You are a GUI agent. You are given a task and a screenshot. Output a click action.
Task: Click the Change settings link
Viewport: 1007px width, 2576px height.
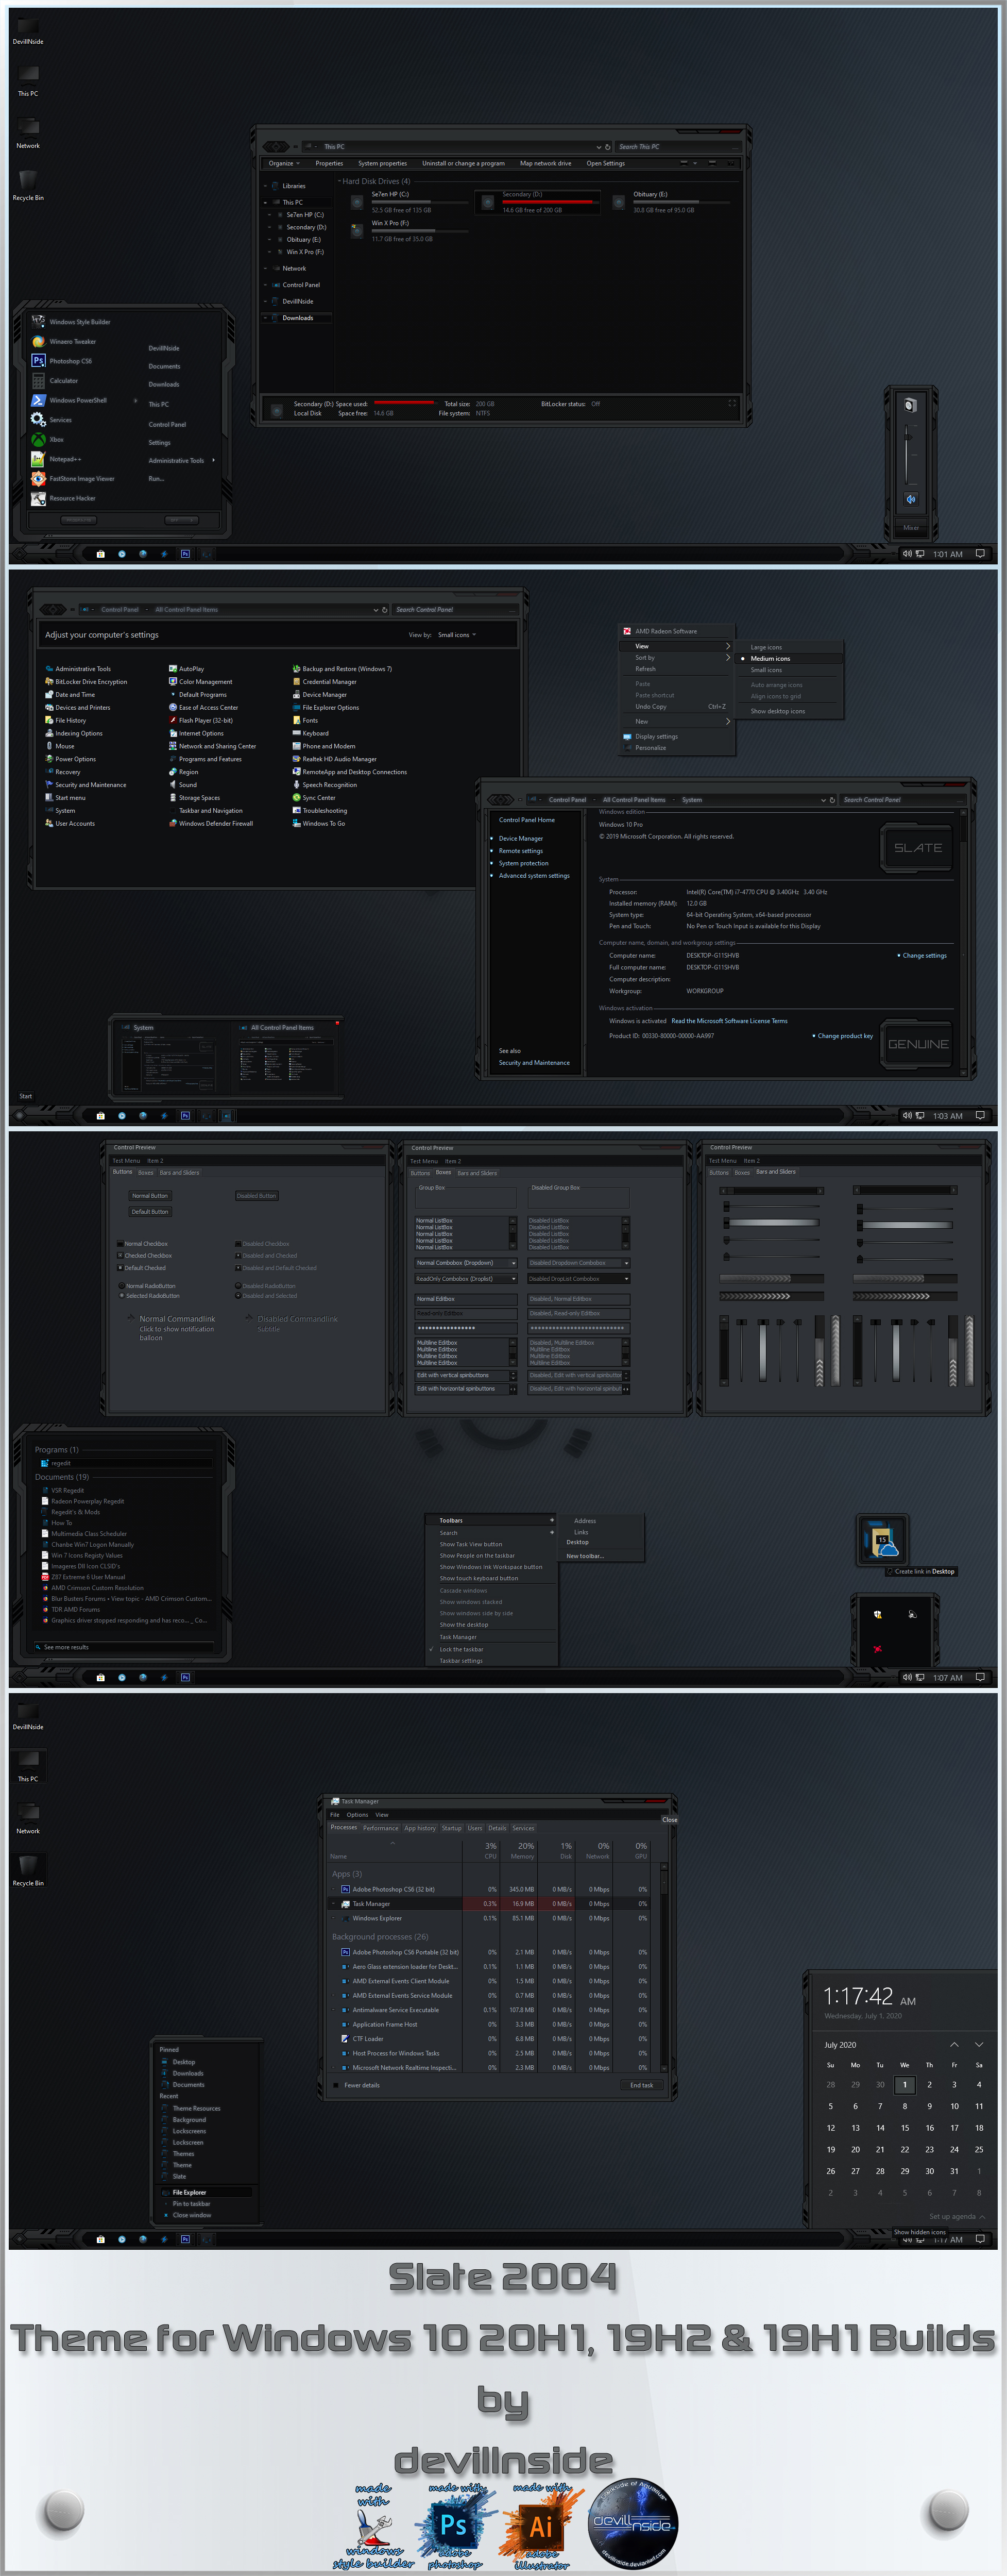coord(924,956)
